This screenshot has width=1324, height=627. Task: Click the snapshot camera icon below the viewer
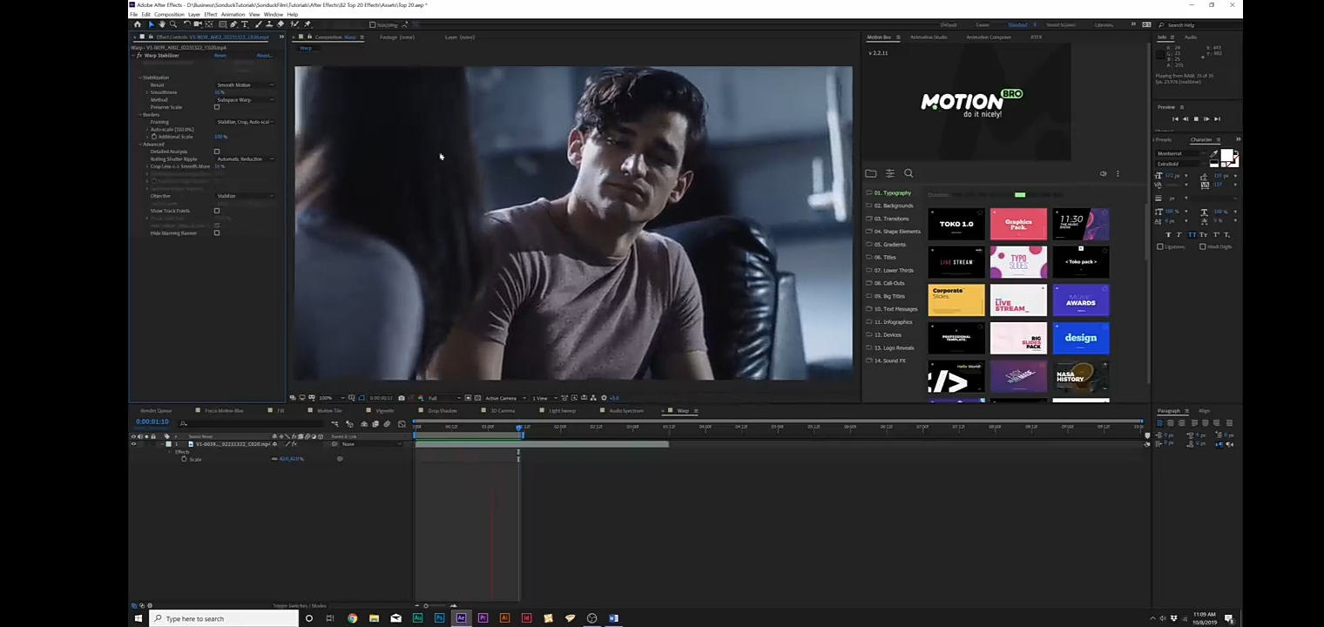[x=401, y=398]
